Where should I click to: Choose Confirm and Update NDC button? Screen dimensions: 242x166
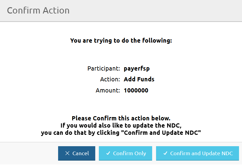point(197,153)
